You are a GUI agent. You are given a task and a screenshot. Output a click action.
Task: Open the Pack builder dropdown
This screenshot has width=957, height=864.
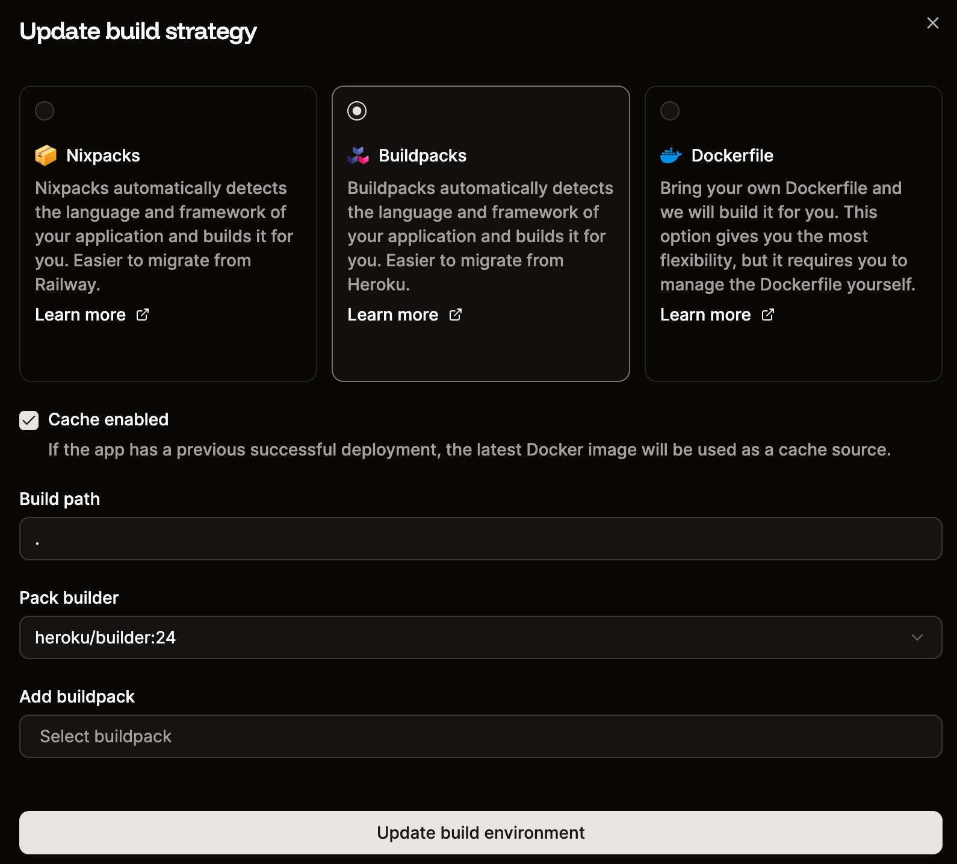[x=481, y=637]
